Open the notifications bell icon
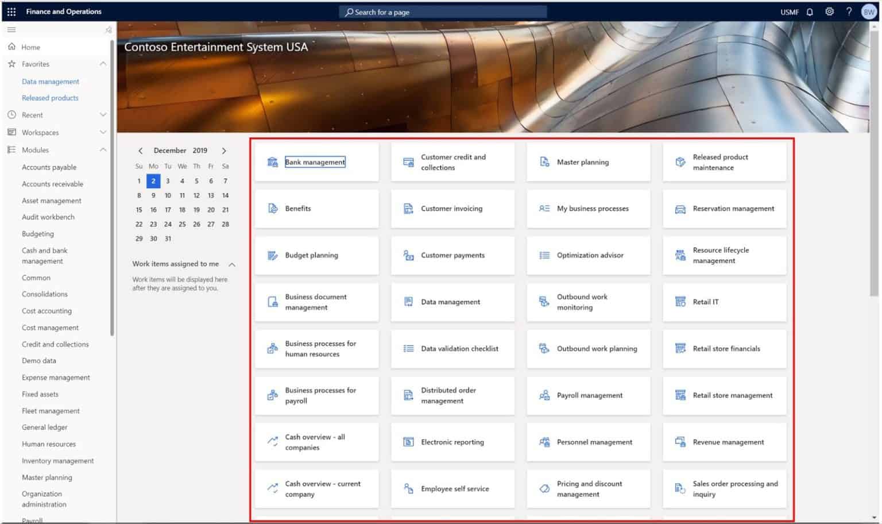 tap(809, 11)
